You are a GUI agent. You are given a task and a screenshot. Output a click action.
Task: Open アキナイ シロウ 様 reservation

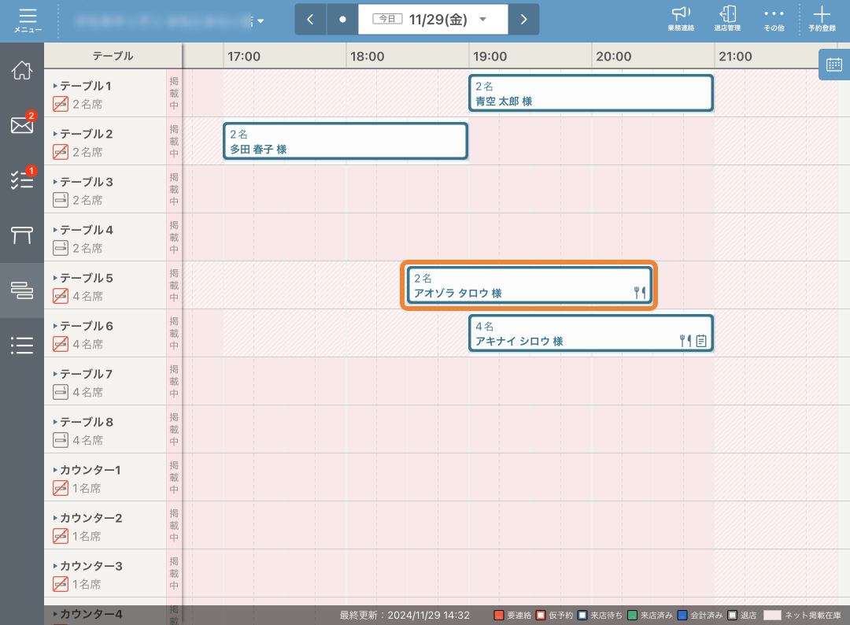tap(591, 333)
